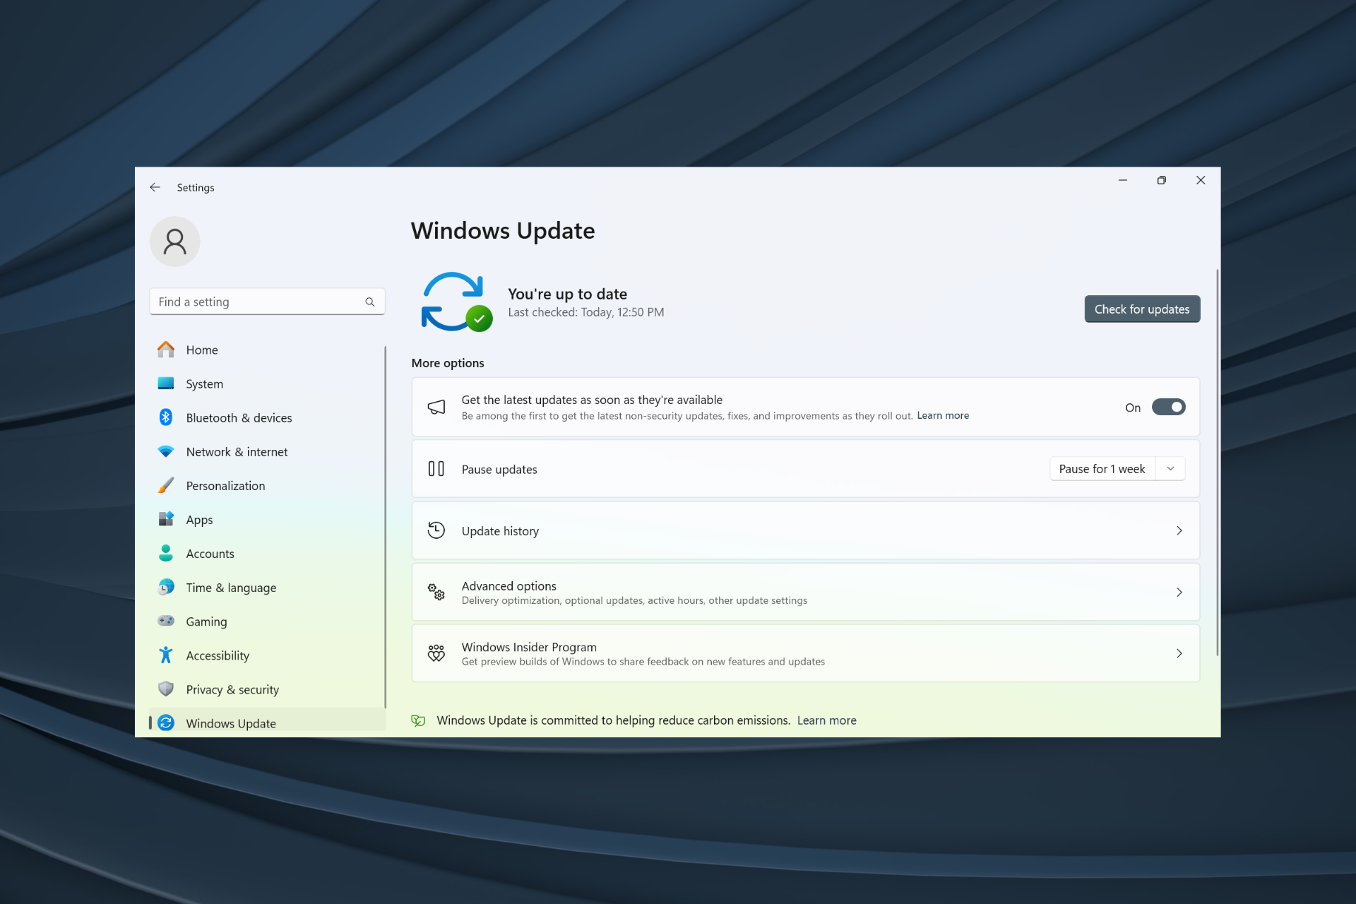Click Learn more about carbon emissions
Viewport: 1356px width, 904px height.
[826, 720]
